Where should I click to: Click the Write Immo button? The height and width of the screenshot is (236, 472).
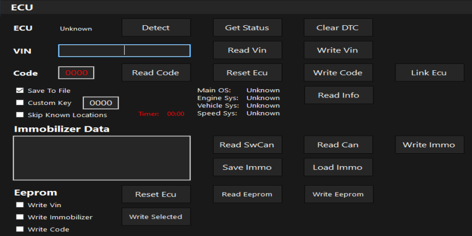point(429,145)
